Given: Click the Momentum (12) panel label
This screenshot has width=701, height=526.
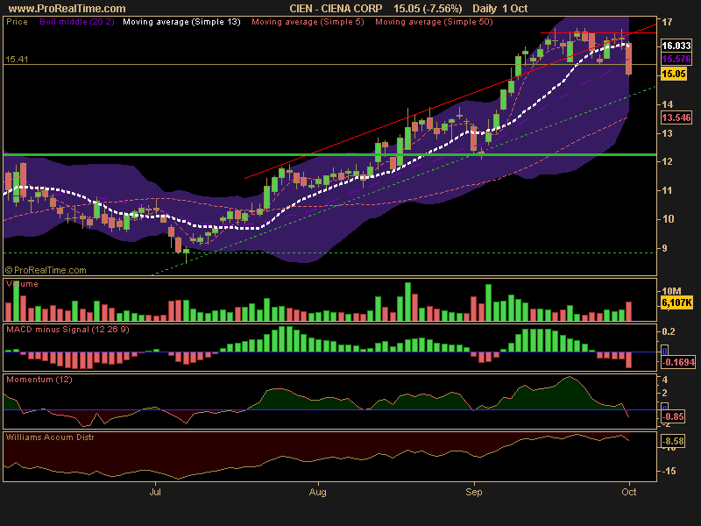Looking at the screenshot, I should (39, 380).
